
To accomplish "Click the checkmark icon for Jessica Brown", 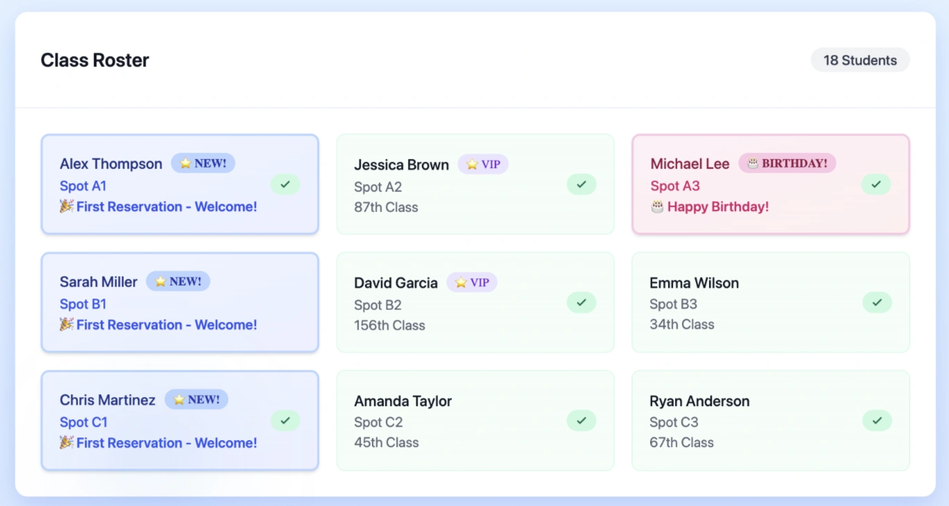I will point(581,184).
